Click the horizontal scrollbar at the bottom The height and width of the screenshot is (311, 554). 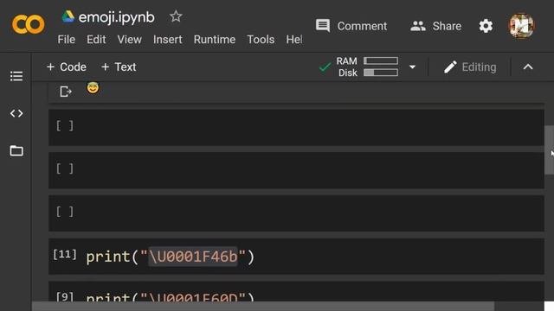point(263,306)
